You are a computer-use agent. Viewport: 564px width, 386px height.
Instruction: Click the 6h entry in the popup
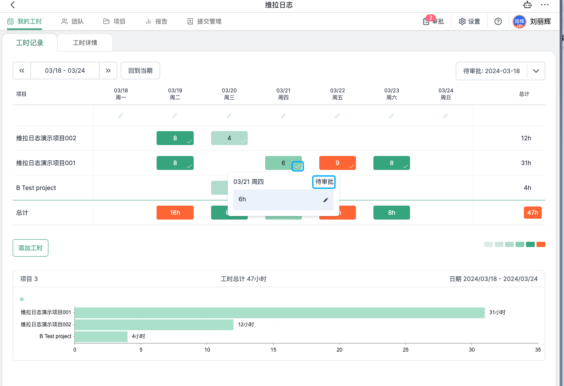(284, 200)
